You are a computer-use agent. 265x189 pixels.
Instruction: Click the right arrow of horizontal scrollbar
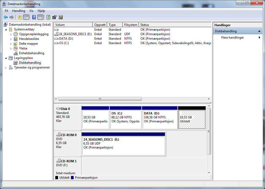tap(209, 99)
